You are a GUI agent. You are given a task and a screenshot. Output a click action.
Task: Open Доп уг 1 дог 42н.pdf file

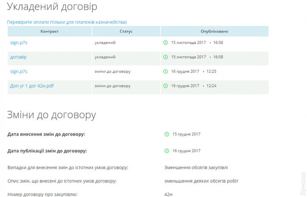(x=32, y=86)
